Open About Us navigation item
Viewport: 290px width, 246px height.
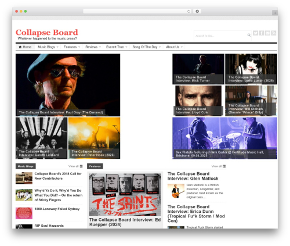point(172,47)
